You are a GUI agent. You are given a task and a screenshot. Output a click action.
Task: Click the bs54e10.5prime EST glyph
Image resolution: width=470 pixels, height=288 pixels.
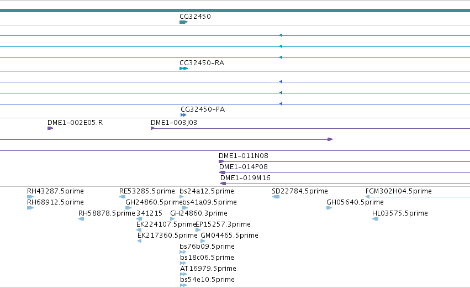(183, 285)
